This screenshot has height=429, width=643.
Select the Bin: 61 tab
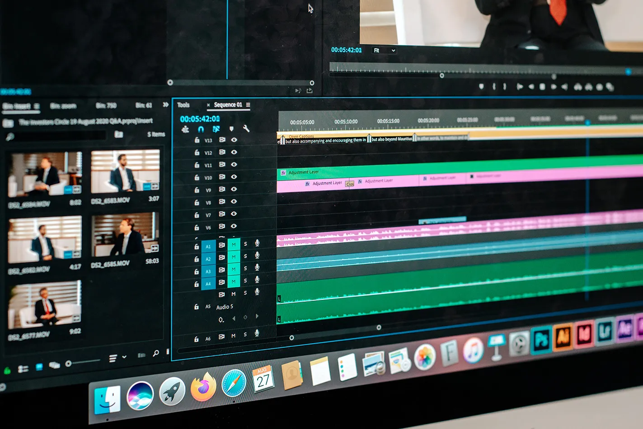[x=144, y=105]
